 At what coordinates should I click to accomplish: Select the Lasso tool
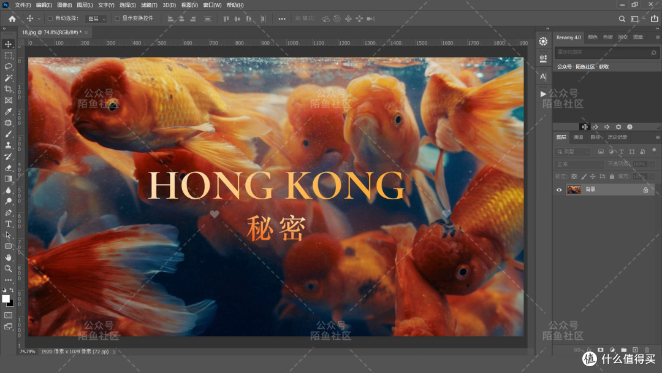point(8,67)
